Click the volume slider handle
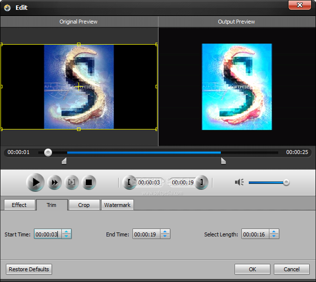The image size is (316, 282). 286,182
